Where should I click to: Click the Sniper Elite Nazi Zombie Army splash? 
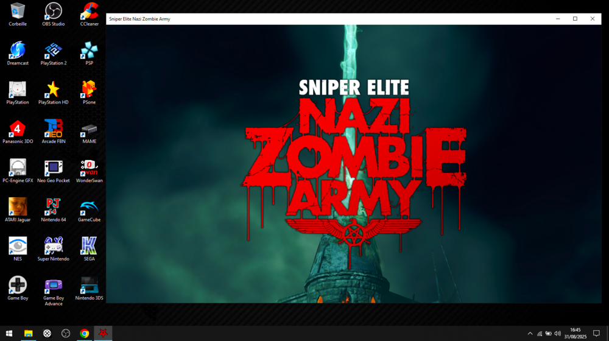coord(353,164)
